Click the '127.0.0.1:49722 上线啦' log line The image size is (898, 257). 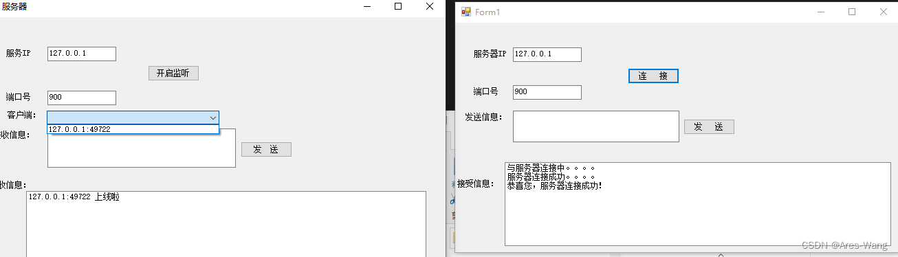tap(74, 198)
